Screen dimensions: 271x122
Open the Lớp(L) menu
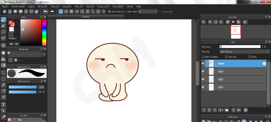pyautogui.click(x=31, y=7)
